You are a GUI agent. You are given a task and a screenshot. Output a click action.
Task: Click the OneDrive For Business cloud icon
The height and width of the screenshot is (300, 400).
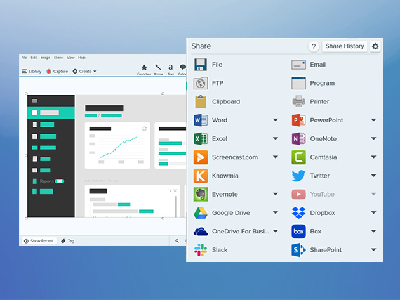pos(201,232)
